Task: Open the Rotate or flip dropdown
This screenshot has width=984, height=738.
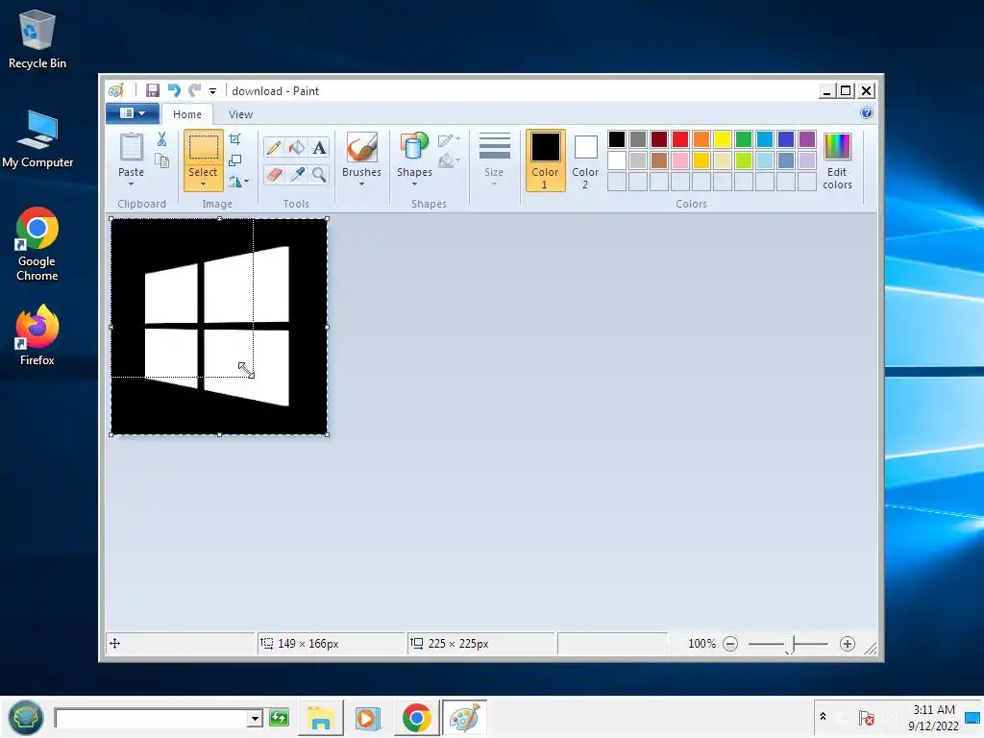Action: pyautogui.click(x=239, y=182)
